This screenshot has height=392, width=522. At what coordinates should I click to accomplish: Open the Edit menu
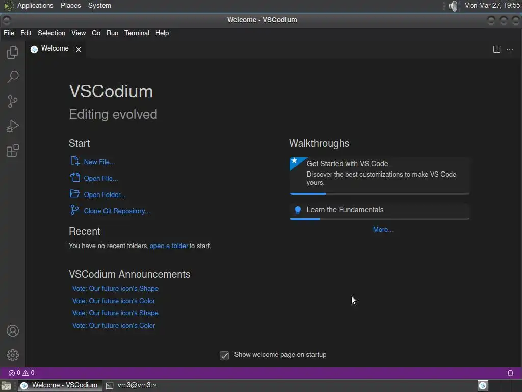(25, 33)
